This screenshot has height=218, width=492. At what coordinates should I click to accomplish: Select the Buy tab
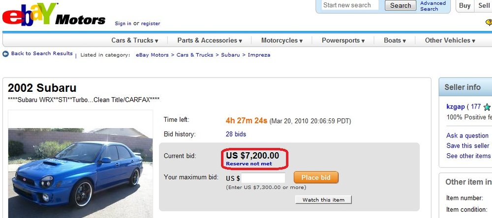465,5
